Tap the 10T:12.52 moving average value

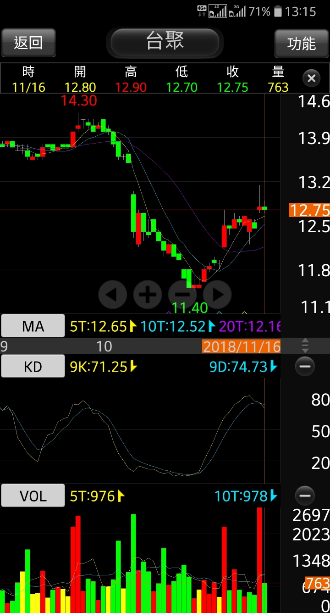tap(178, 326)
